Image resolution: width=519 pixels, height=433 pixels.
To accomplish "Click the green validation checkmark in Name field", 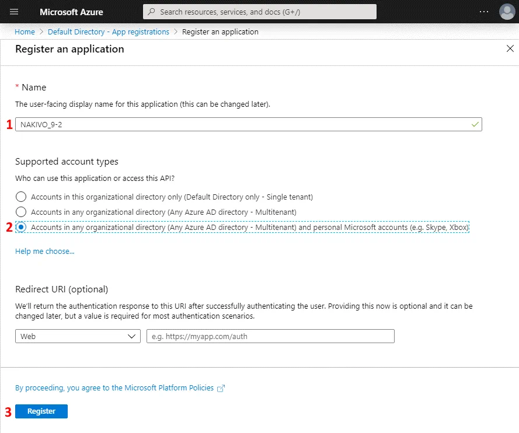I will (474, 124).
